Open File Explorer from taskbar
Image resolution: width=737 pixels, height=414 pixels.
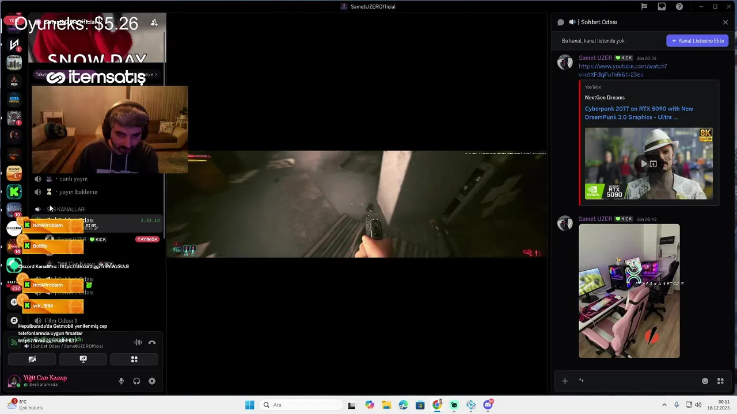pyautogui.click(x=386, y=405)
